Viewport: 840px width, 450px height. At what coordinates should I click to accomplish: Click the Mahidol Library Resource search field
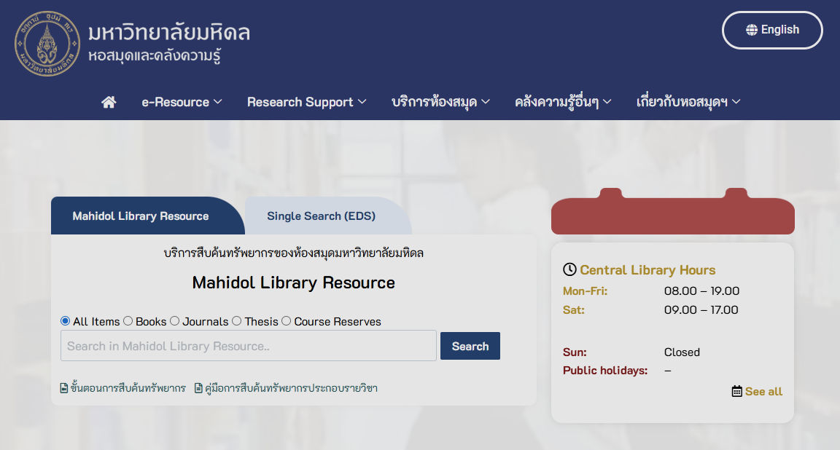click(248, 346)
